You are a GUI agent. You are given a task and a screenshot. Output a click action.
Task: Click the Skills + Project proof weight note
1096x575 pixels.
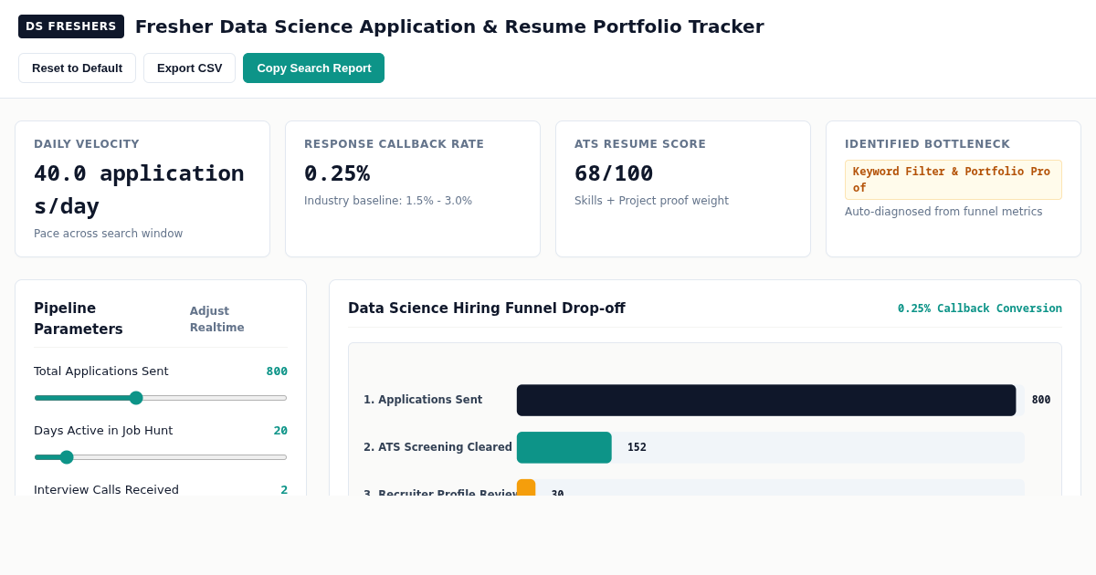[x=651, y=201]
